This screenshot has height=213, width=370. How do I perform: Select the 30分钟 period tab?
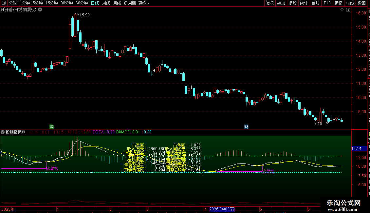[66, 3]
